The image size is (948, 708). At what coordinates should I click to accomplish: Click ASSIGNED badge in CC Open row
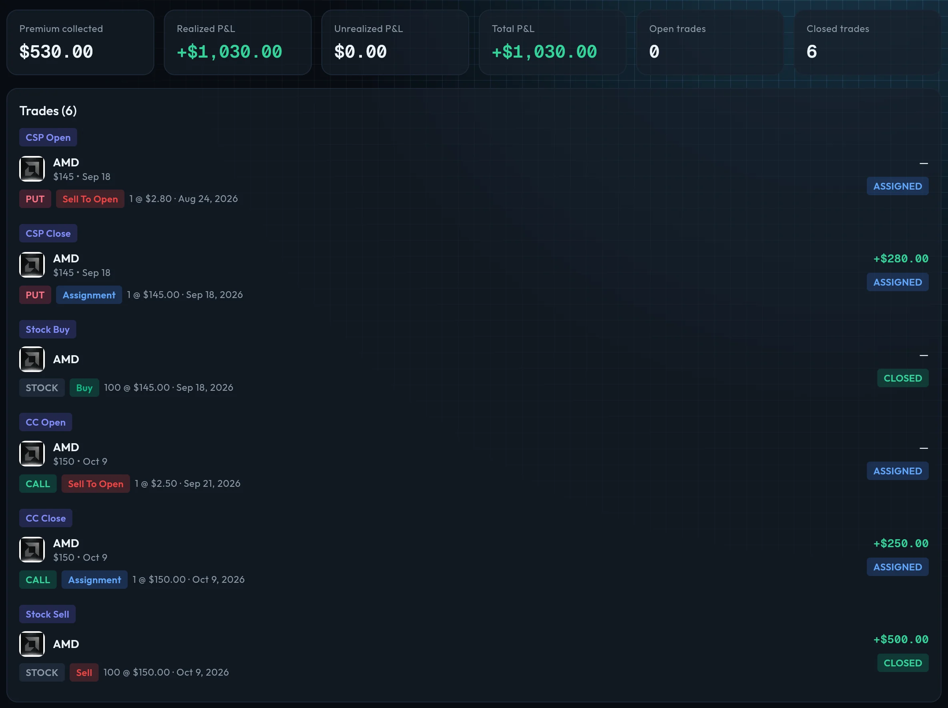click(x=898, y=471)
